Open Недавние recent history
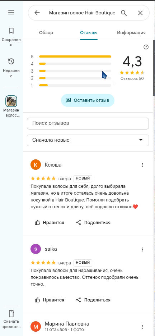The width and height of the screenshot is (155, 336). [11, 68]
